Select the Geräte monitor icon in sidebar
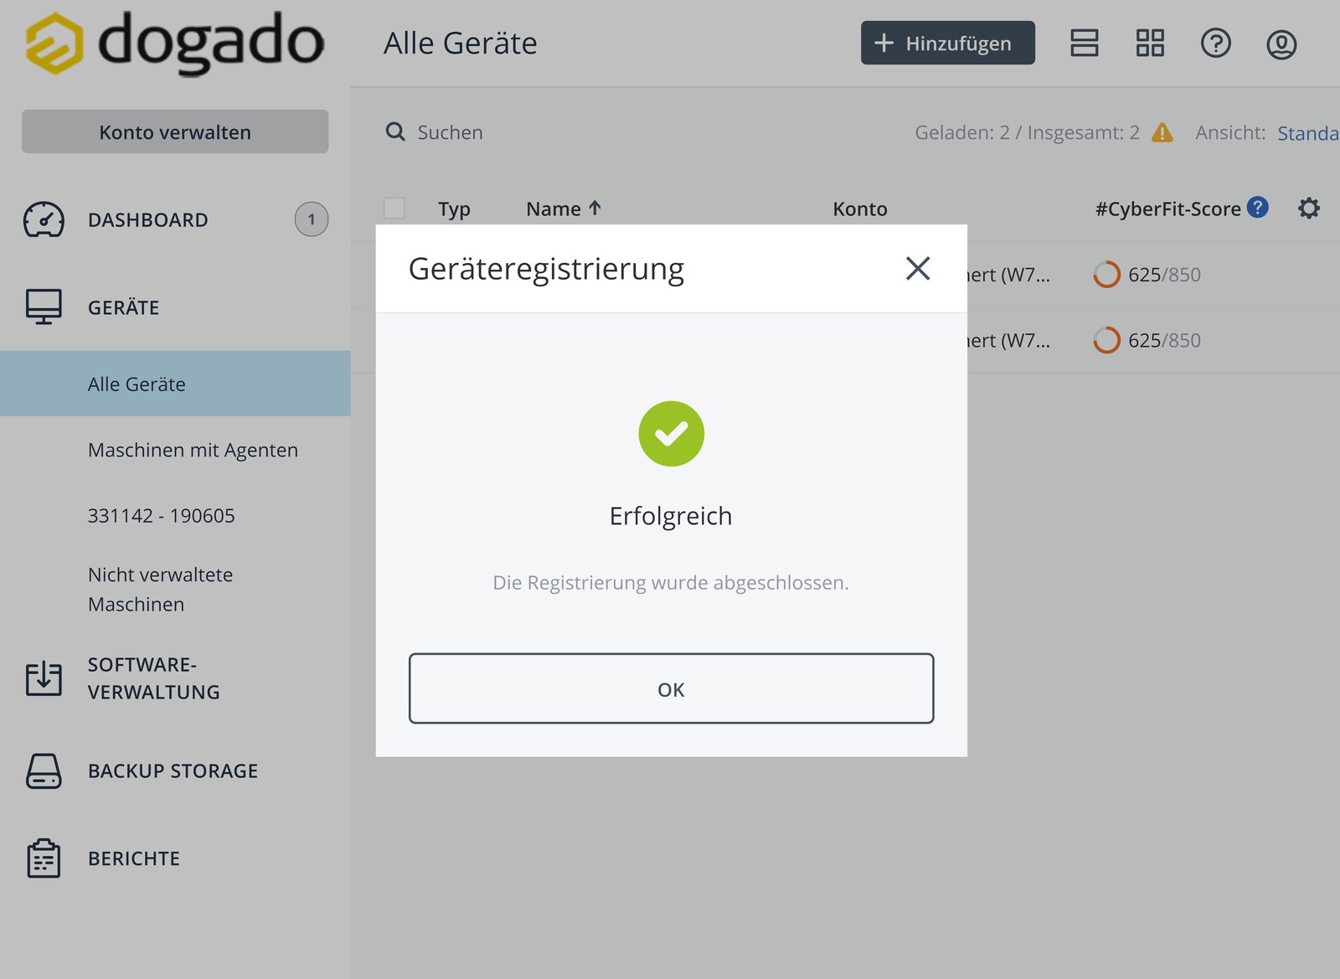Image resolution: width=1340 pixels, height=979 pixels. [45, 307]
